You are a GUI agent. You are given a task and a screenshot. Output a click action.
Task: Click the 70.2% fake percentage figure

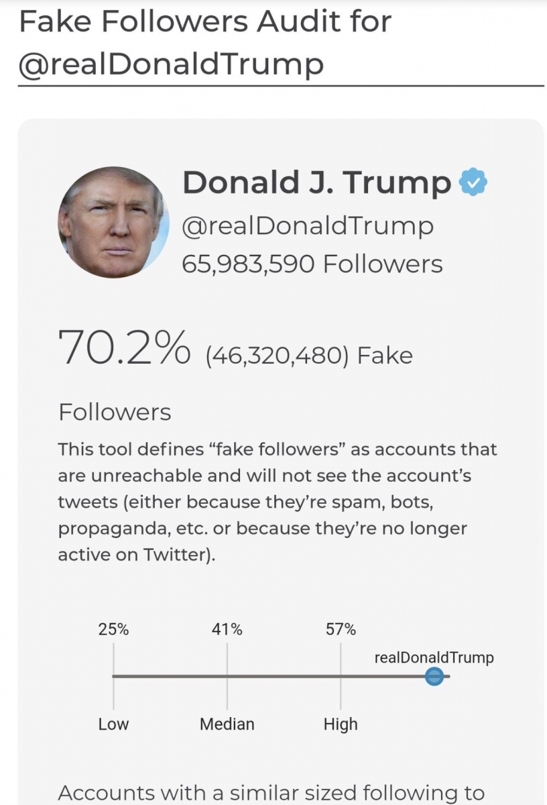pos(125,346)
